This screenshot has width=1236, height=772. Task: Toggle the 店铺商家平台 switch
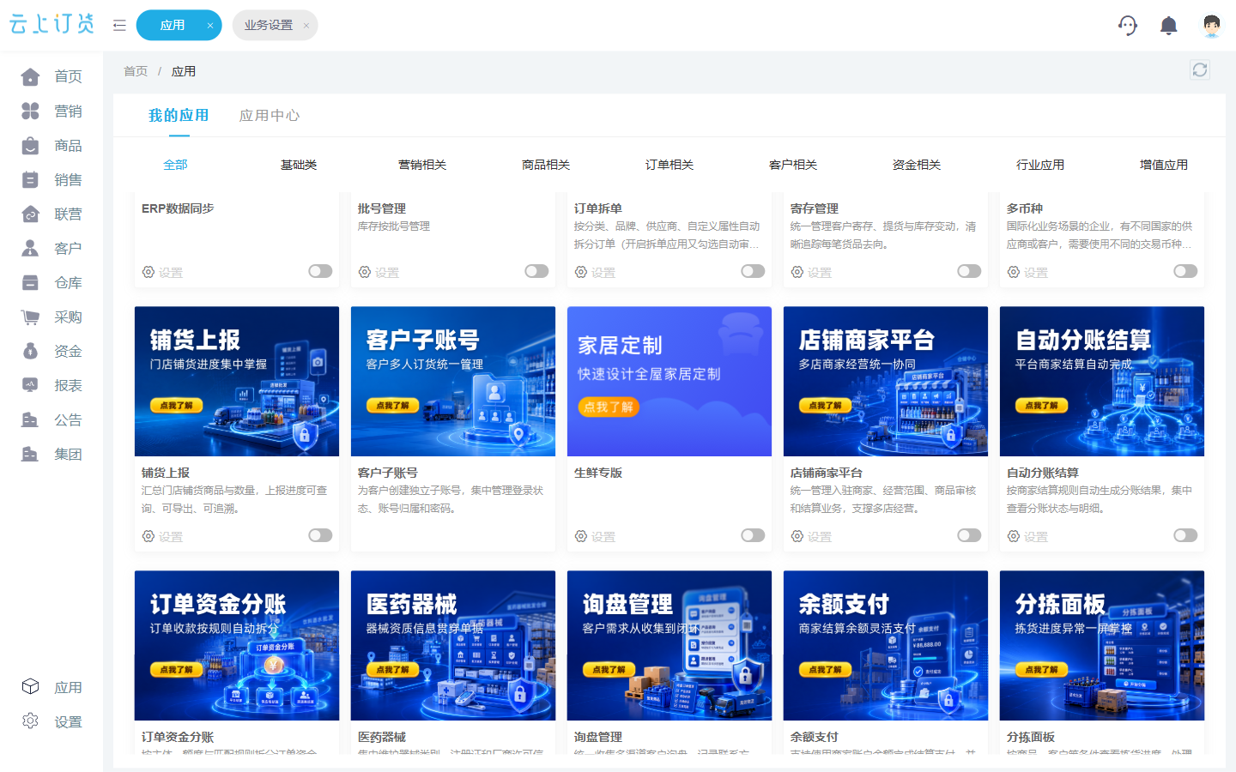[x=969, y=535]
